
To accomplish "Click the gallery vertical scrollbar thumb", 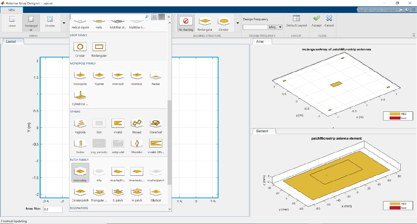I will coord(170,143).
